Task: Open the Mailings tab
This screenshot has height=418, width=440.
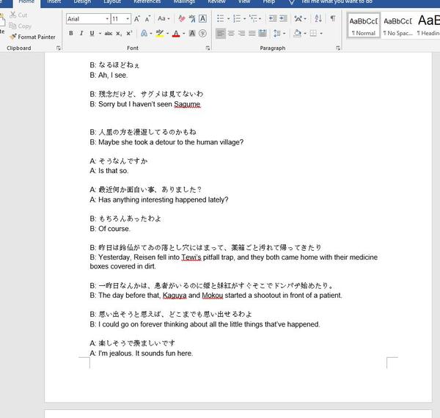Action: (x=184, y=2)
